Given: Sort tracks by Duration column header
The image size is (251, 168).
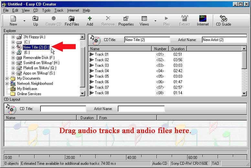Looking at the screenshot, I should pyautogui.click(x=178, y=49).
